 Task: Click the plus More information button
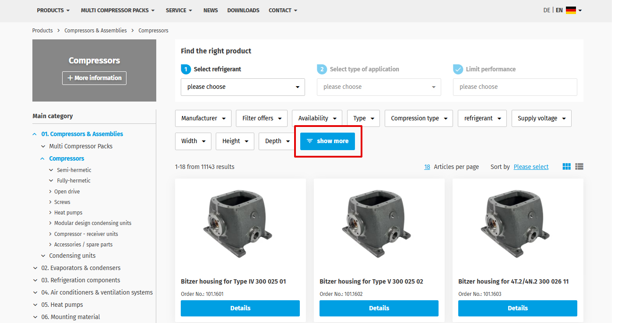click(x=94, y=78)
